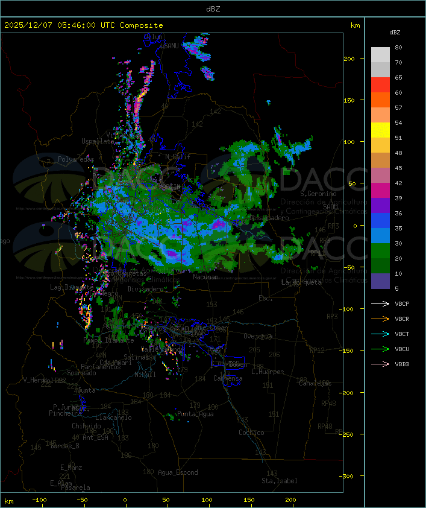This screenshot has height=508, width=426.
Task: Click the Uspallata place label
Action: point(98,141)
